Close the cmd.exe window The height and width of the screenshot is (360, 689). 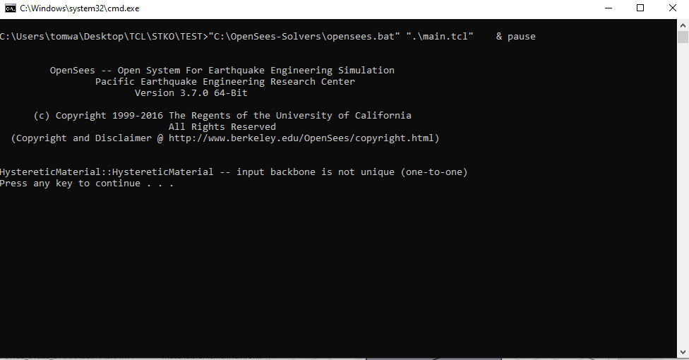tap(672, 8)
